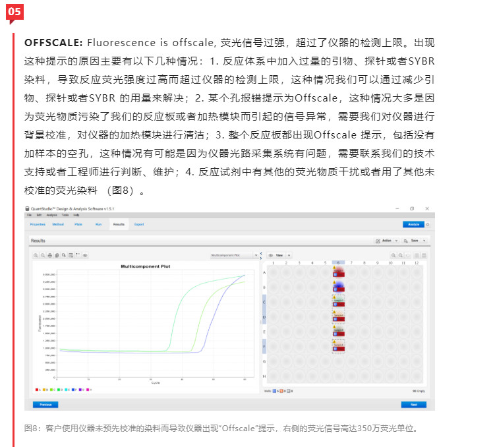Viewport: 495px width, 447px height.
Task: Zoom in on the plate layout
Action: click(x=394, y=255)
